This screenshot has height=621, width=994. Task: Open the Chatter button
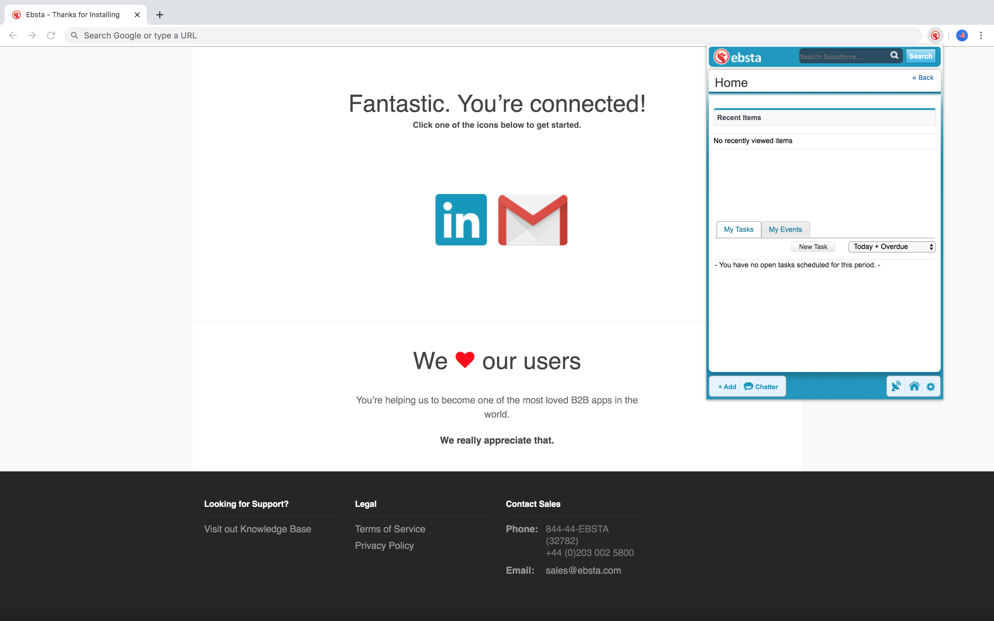click(761, 386)
